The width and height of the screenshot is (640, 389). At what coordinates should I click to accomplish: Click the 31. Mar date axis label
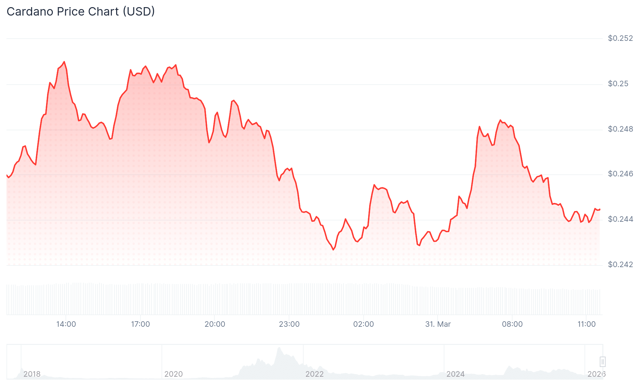438,324
